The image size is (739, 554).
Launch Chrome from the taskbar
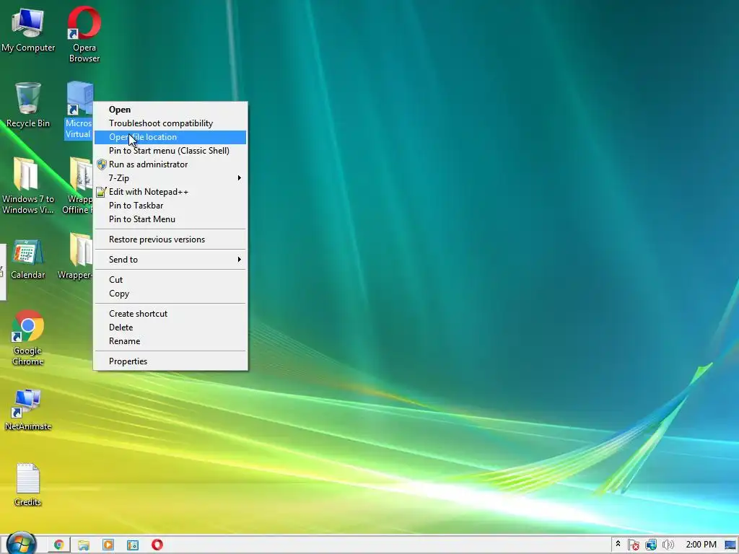[59, 545]
